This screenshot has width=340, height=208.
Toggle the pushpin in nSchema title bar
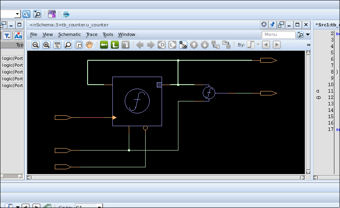click(x=272, y=25)
